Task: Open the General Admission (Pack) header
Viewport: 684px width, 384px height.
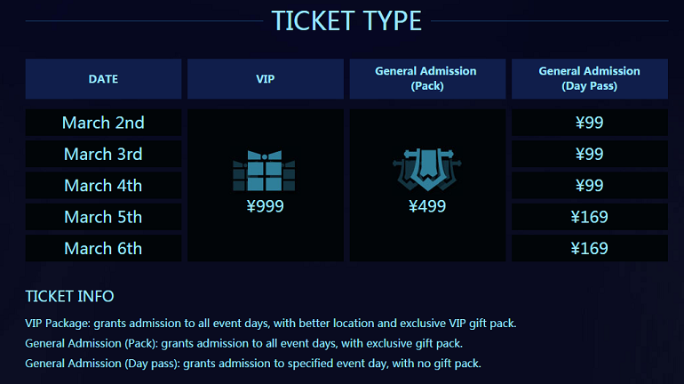Action: [427, 79]
